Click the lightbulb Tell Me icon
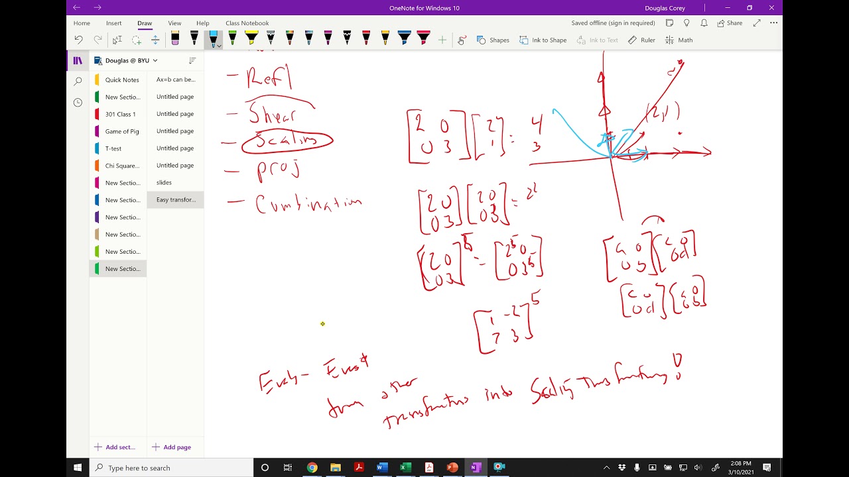849x477 pixels. (686, 23)
